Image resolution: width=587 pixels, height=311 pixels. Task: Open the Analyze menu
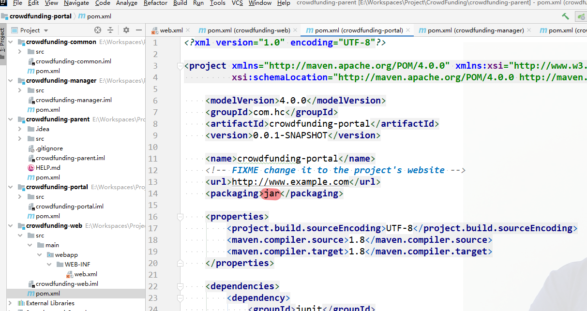127,3
